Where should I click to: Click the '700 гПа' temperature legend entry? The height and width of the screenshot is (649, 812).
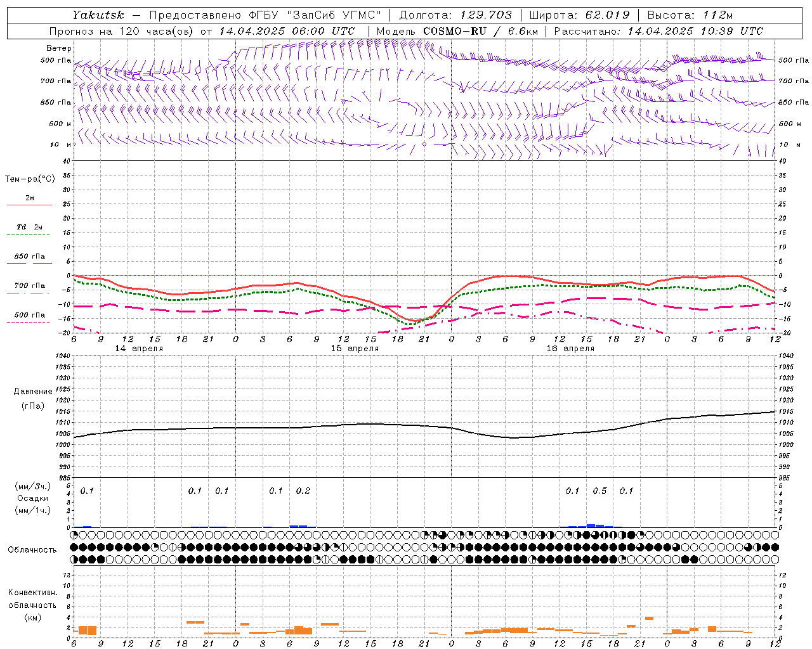30,286
